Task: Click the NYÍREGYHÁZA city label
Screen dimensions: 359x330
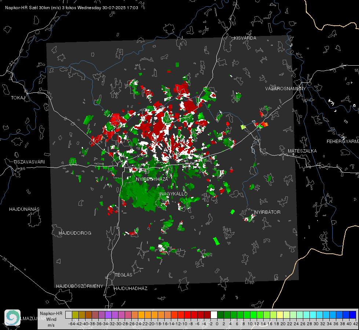Action: (x=152, y=179)
